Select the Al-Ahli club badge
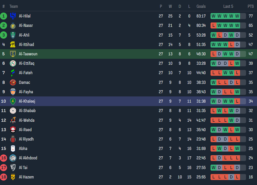257x185 pixels. pos(13,35)
